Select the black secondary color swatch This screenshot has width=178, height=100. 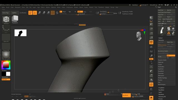pos(4,74)
